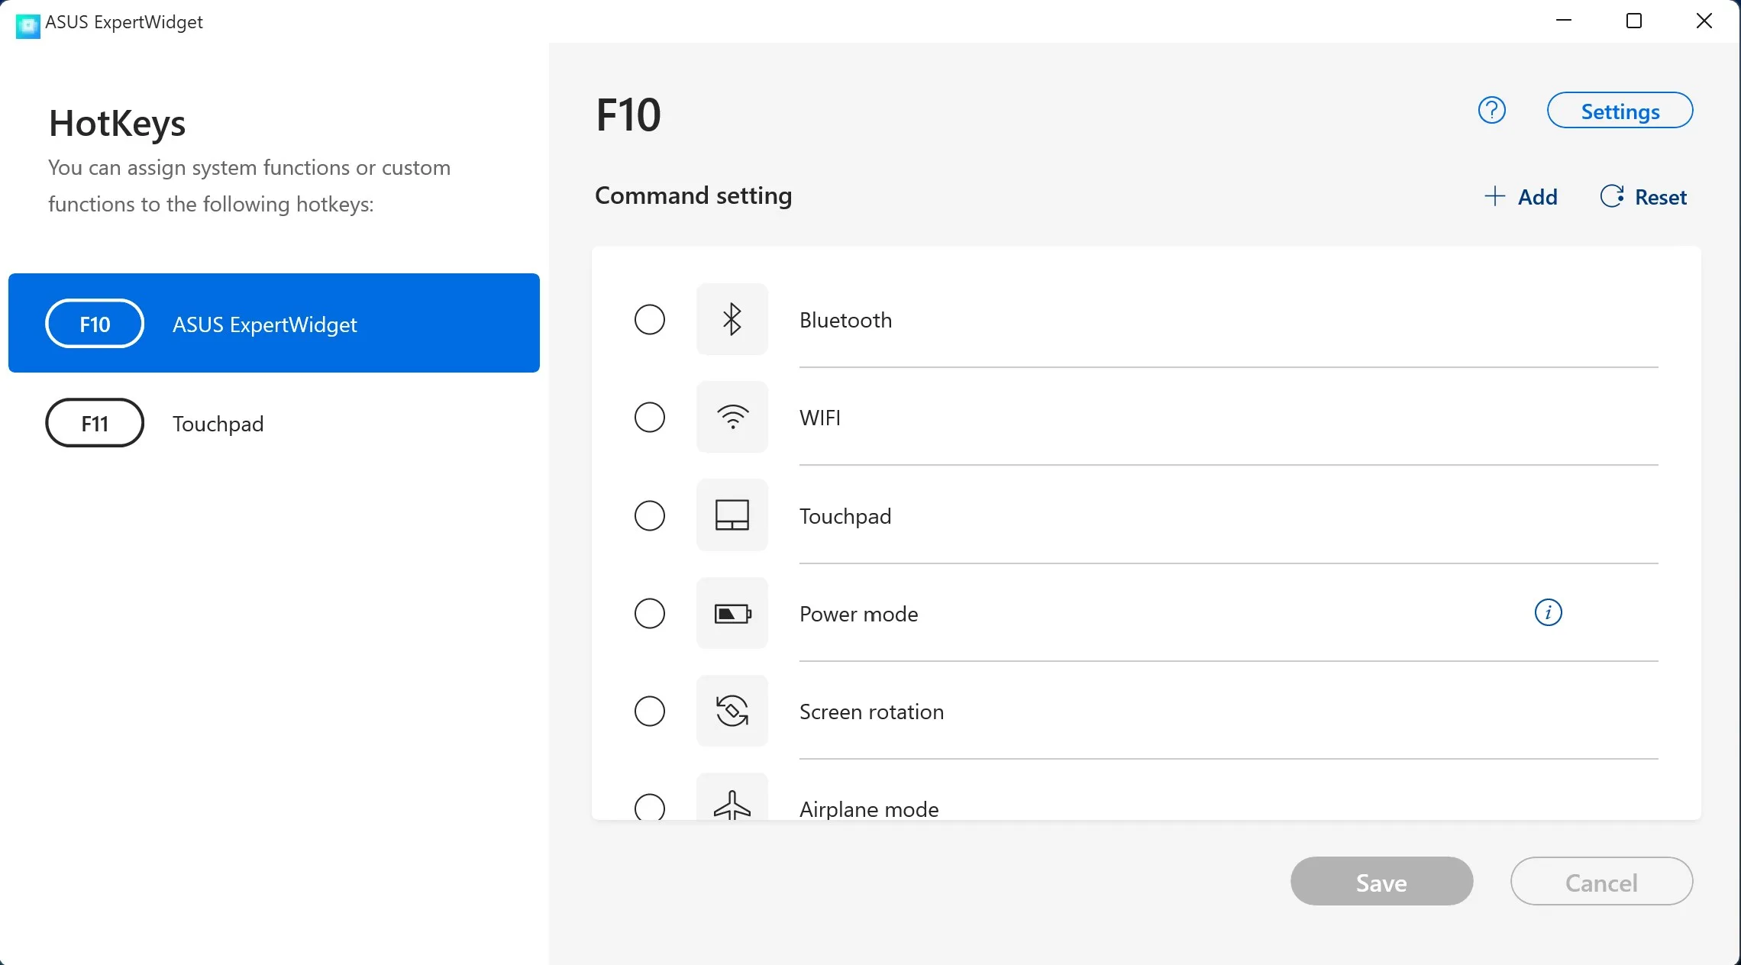Open the help question mark icon
This screenshot has height=965, width=1741.
(1491, 111)
